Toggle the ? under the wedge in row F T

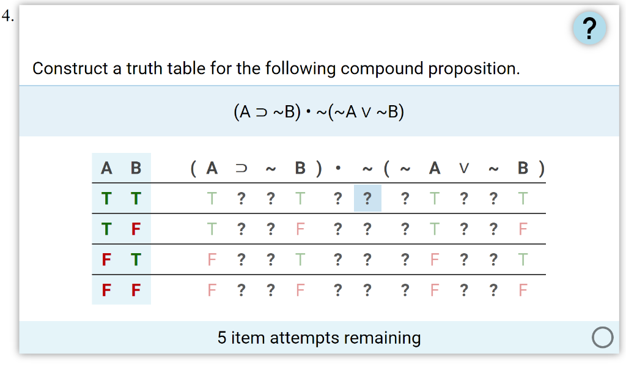click(x=463, y=259)
